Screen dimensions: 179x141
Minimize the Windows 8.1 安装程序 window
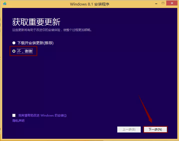point(156,4)
